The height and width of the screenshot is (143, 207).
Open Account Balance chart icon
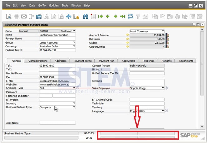pos(167,35)
